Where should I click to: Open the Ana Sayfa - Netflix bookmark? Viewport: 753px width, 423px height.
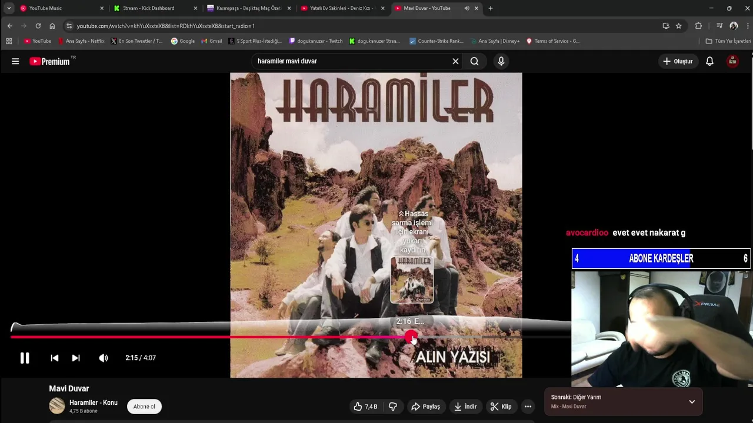[81, 41]
